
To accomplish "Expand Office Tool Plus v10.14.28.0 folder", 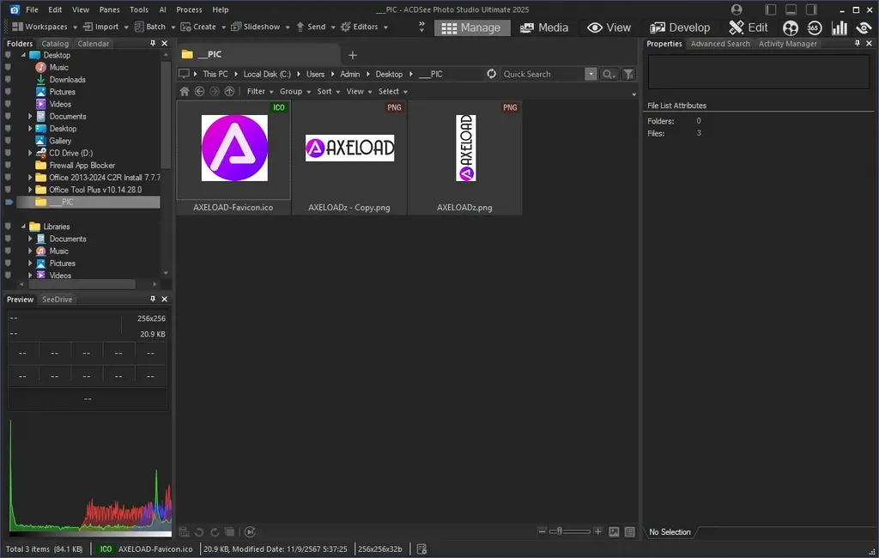I will coord(30,190).
